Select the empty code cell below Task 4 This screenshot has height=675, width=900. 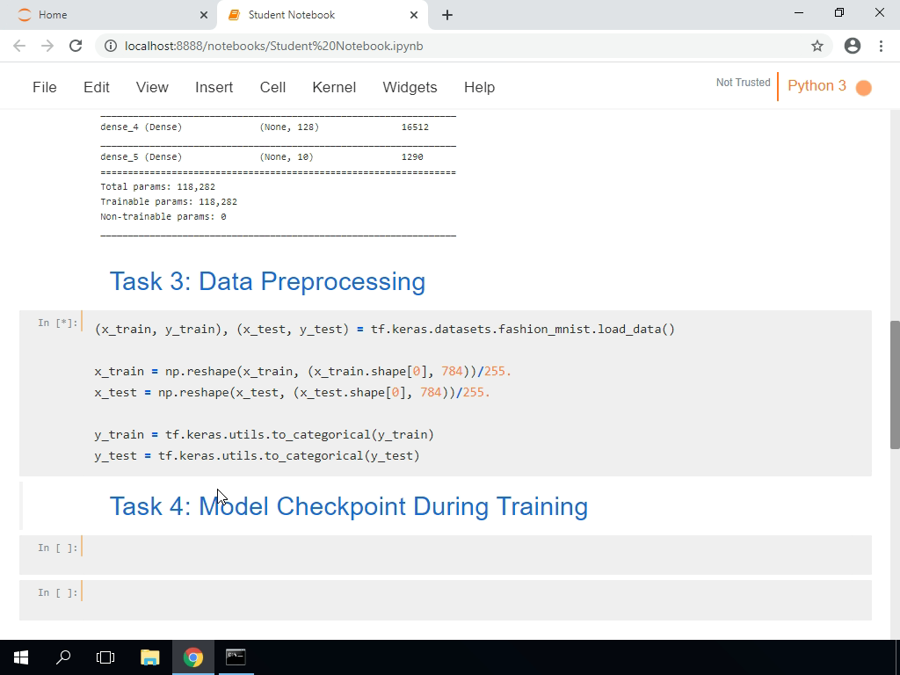[x=352, y=549]
